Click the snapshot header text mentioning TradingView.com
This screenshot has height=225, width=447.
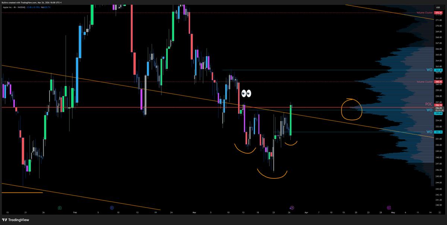click(x=32, y=2)
